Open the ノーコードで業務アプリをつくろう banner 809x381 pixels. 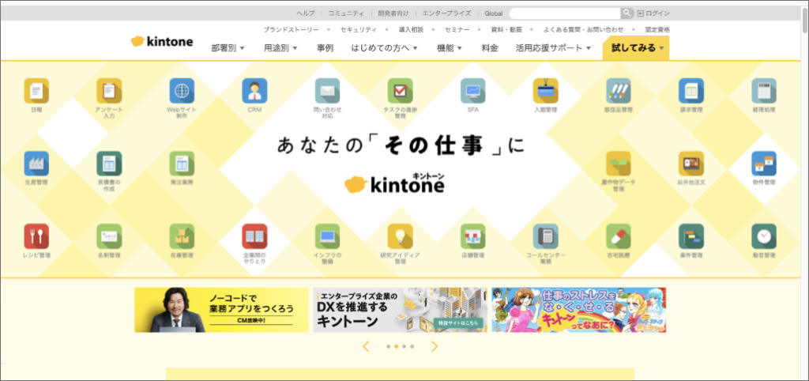(x=221, y=310)
